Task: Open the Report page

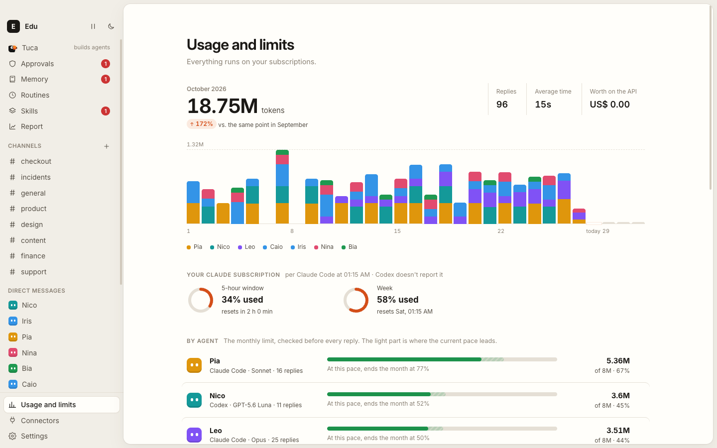Action: pos(60,126)
